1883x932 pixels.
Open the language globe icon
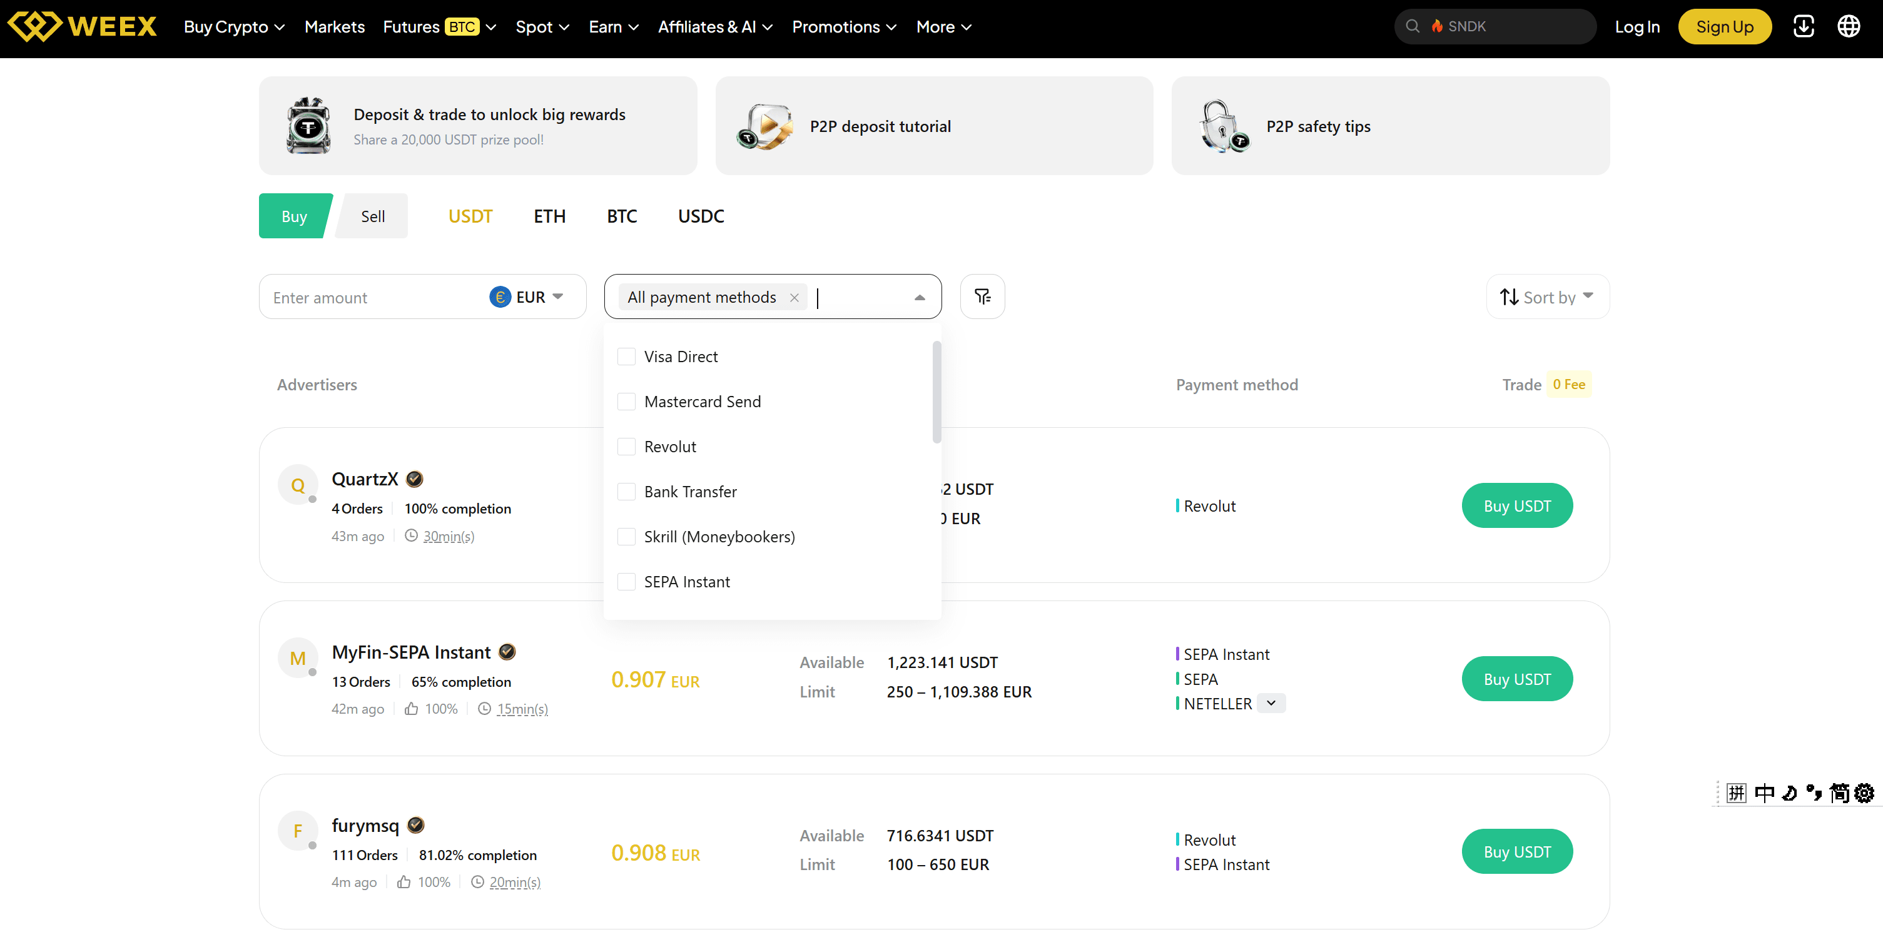point(1849,26)
